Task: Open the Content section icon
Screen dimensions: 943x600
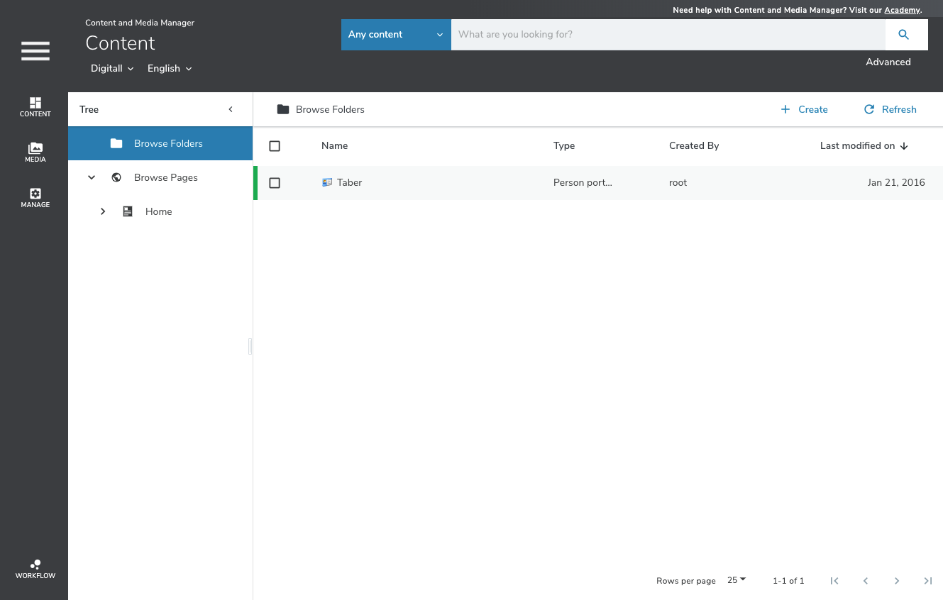Action: point(35,107)
